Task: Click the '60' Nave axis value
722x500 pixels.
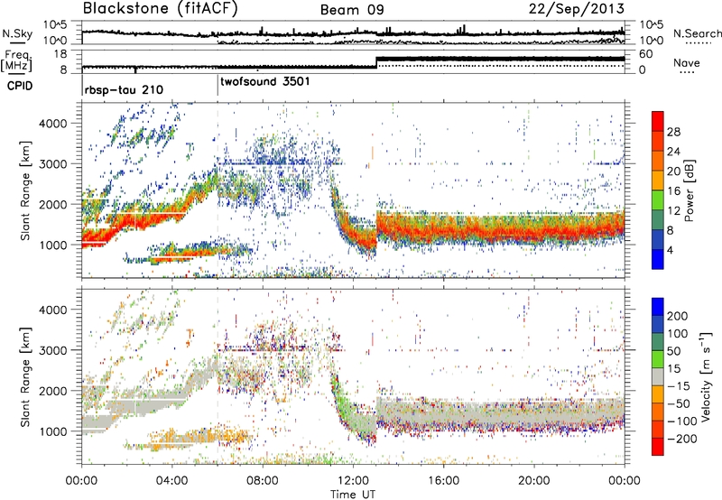Action: point(645,54)
